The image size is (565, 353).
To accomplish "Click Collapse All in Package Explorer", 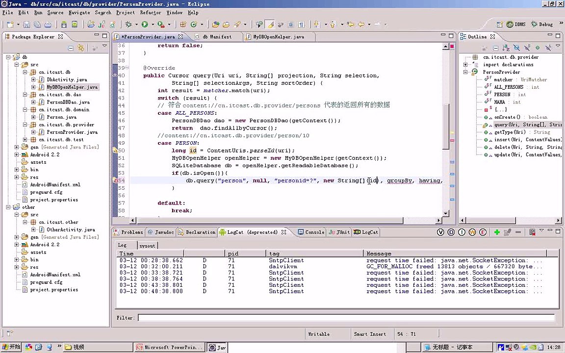I will pos(71,48).
